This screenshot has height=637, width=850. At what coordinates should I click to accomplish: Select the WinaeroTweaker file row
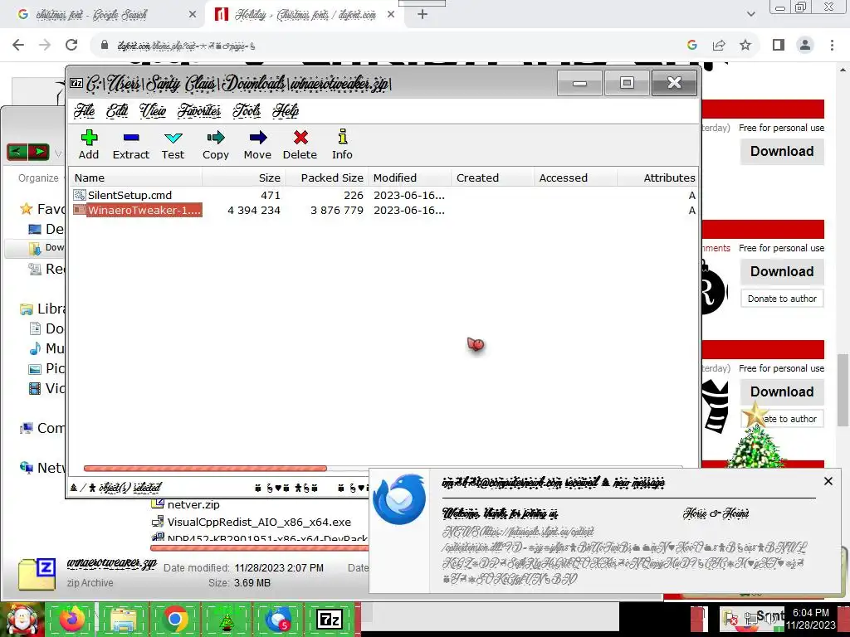383,210
